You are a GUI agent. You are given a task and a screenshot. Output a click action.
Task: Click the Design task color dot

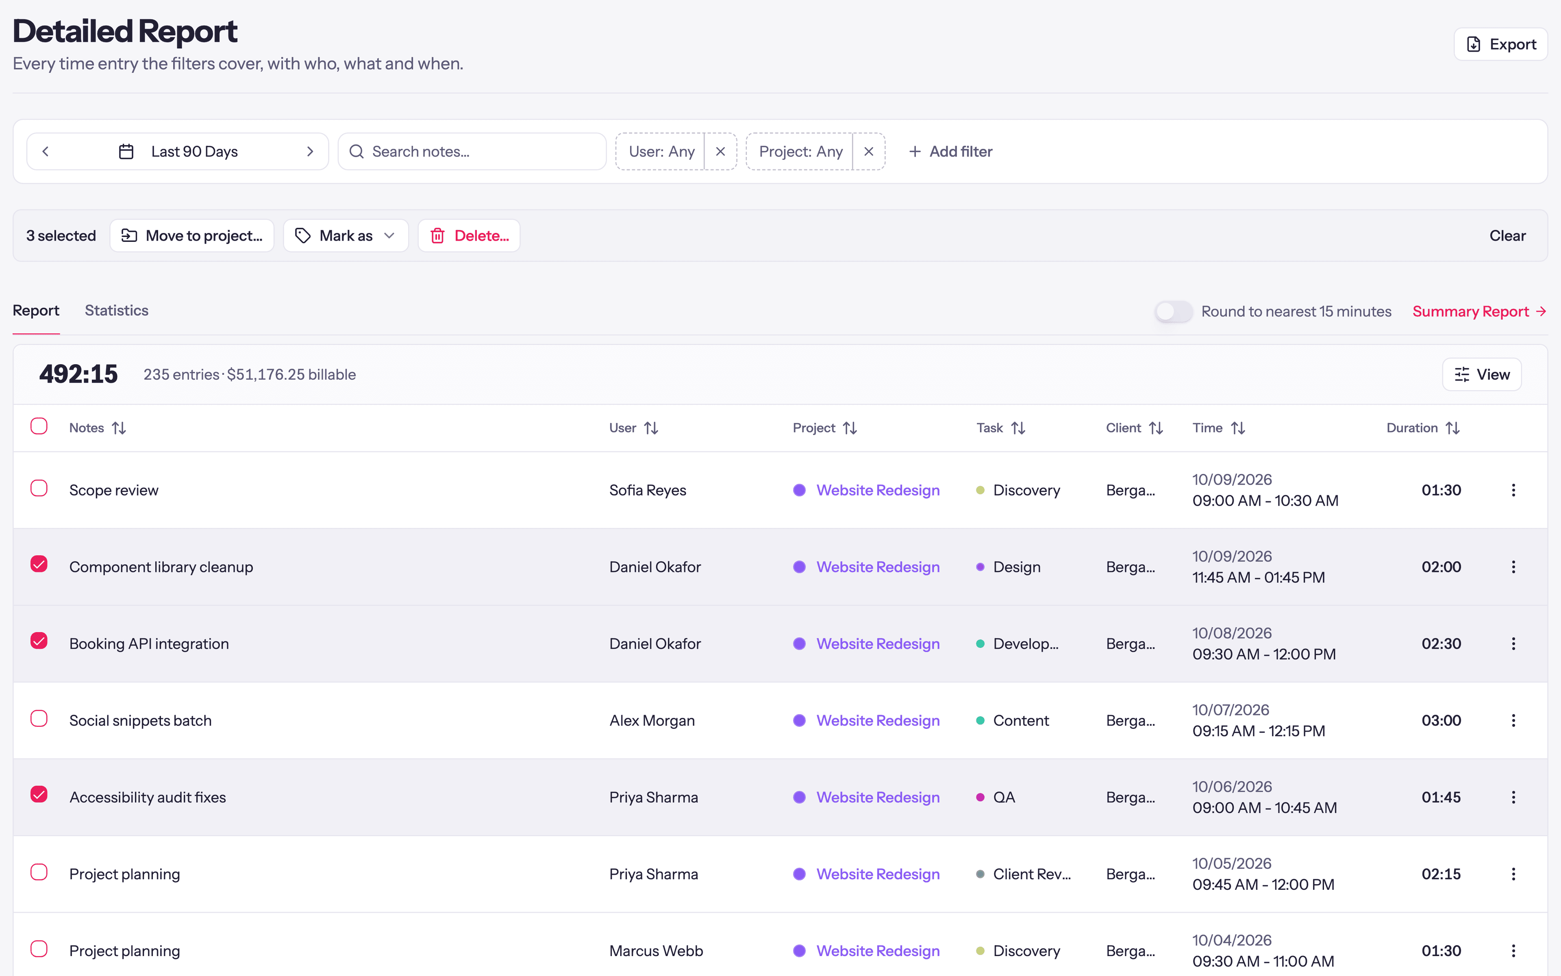(x=980, y=567)
